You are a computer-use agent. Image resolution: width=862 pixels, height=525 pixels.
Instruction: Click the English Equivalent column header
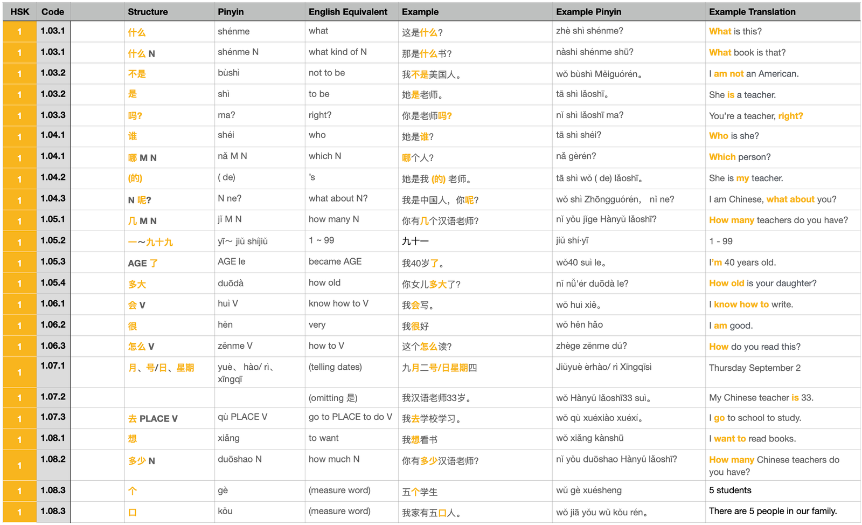coord(347,12)
